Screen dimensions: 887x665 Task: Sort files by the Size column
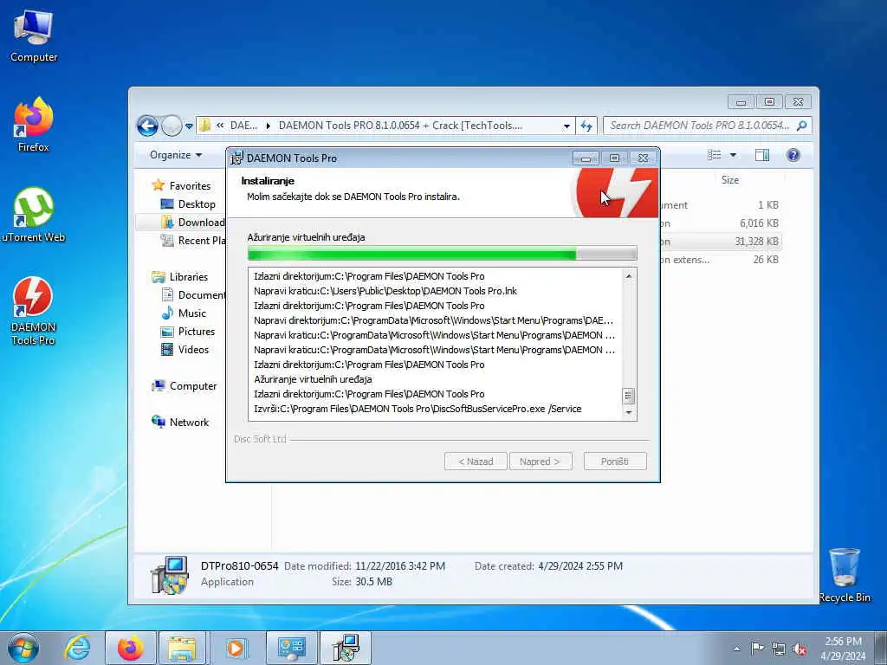tap(729, 180)
